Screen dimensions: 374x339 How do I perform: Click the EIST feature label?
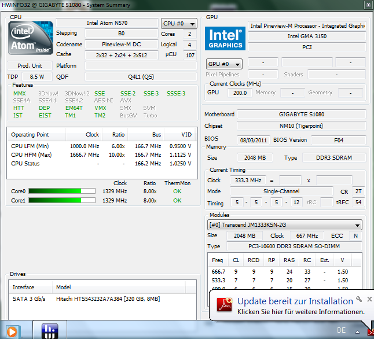(x=45, y=115)
